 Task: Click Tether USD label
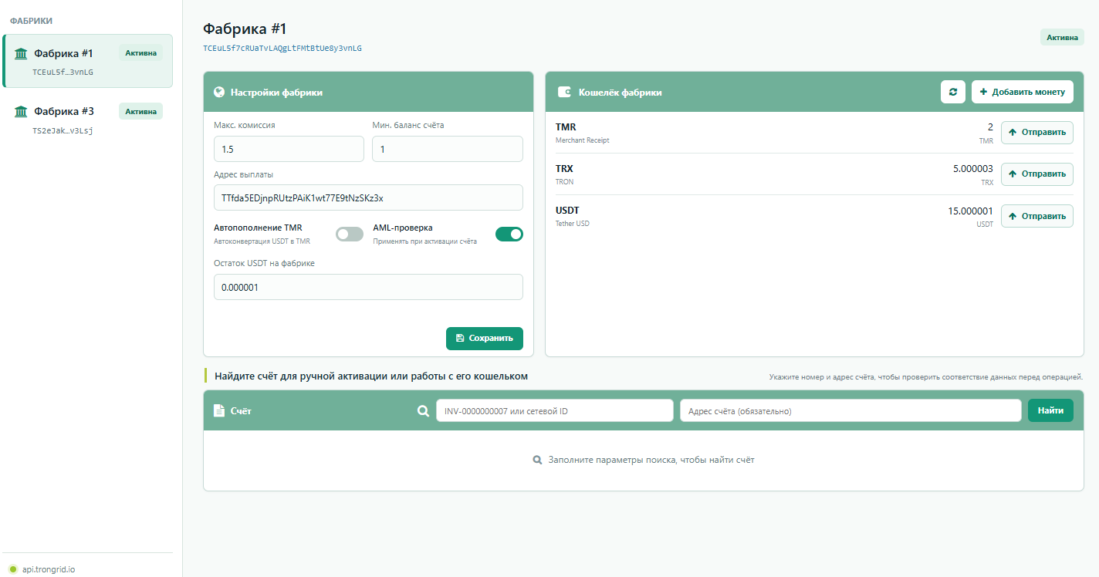[573, 224]
